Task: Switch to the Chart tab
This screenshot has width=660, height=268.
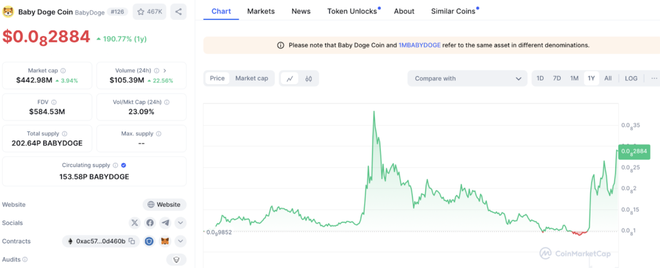Action: coord(221,12)
